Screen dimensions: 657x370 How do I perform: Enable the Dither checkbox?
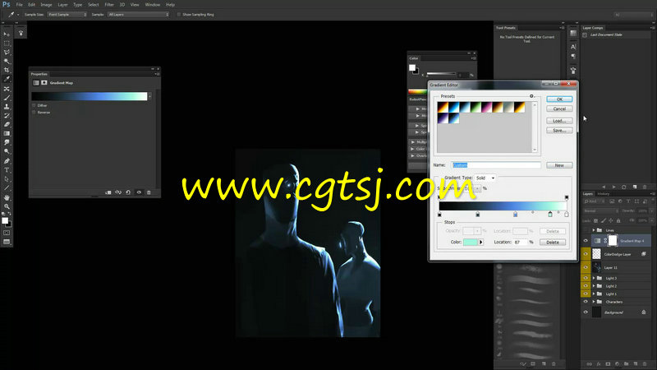coord(34,105)
